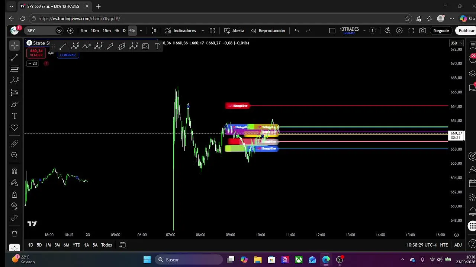Take a chart snapshot with camera icon
The height and width of the screenshot is (267, 476).
[423, 31]
